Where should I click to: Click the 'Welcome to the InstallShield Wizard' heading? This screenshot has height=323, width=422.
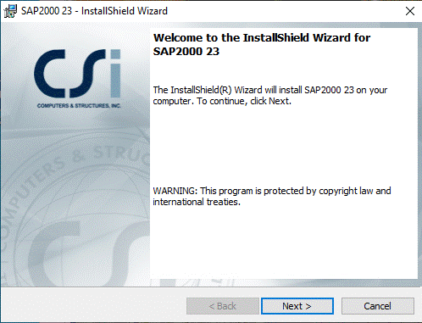coord(262,44)
